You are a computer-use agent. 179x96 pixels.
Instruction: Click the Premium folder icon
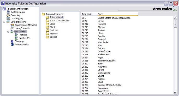pos(47,34)
